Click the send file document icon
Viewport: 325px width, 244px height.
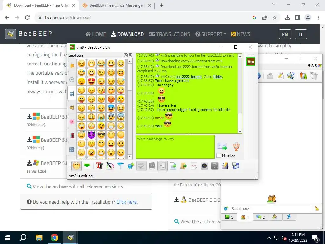point(173,166)
